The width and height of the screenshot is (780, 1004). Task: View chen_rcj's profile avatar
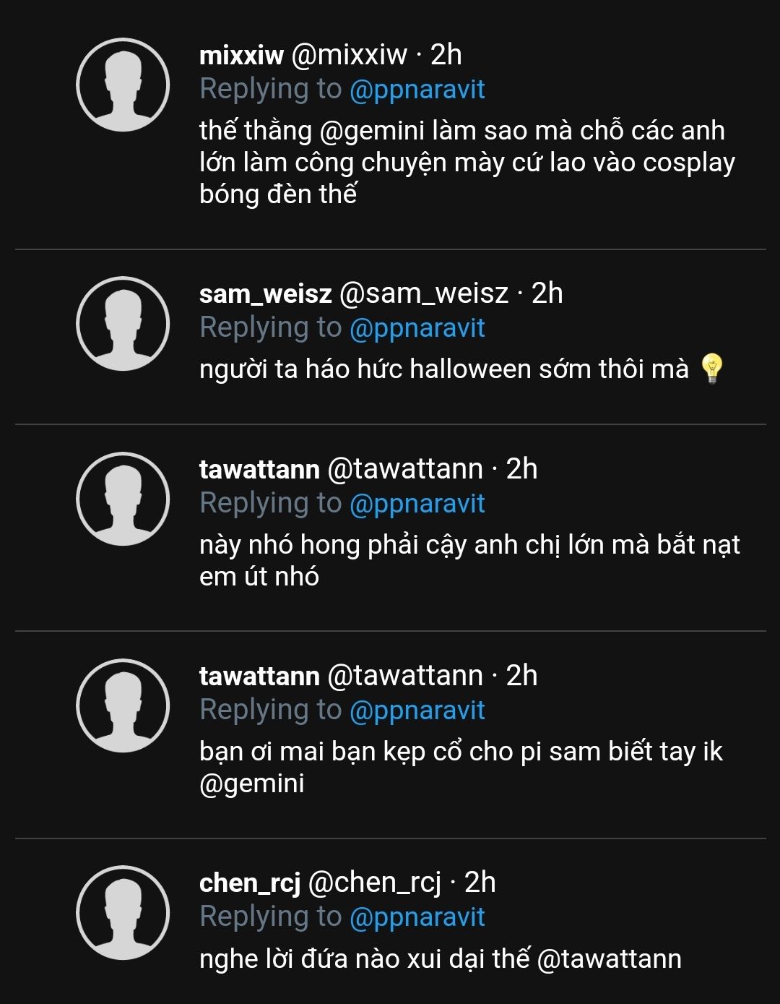pyautogui.click(x=123, y=913)
